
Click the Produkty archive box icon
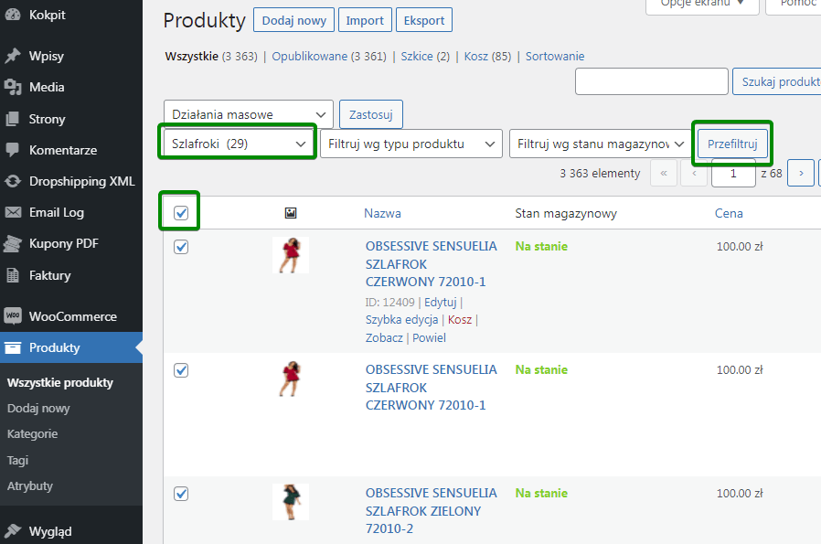click(x=13, y=347)
